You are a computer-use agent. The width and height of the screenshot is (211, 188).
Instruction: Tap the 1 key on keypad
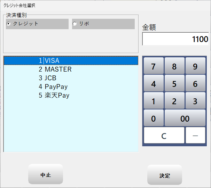click(153, 101)
